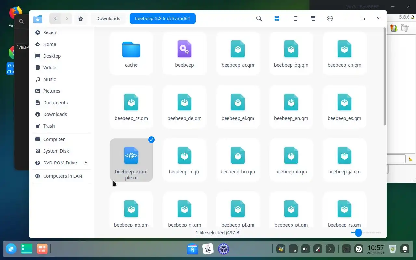Select the beebeep executable file
This screenshot has height=260, width=416.
pyautogui.click(x=185, y=54)
